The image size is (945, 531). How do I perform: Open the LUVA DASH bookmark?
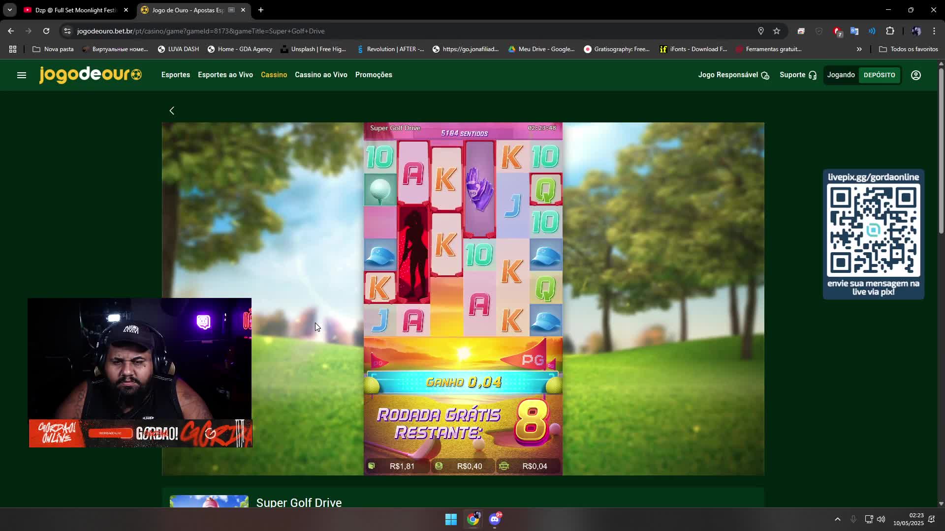178,49
